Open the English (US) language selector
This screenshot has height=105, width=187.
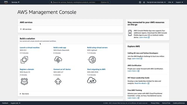pos(15,103)
